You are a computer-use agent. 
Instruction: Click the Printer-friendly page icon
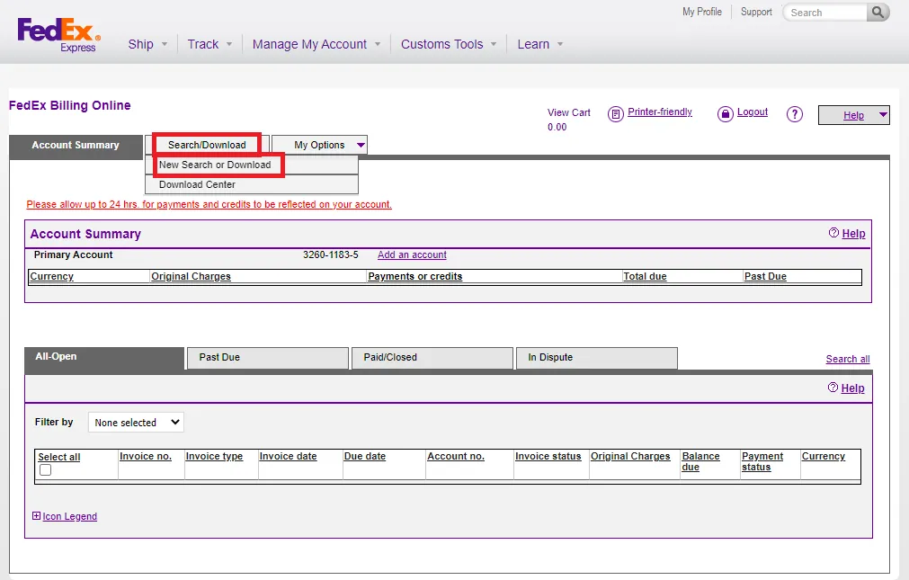[615, 113]
